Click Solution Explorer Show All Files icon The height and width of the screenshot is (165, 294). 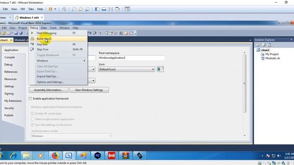[x=264, y=45]
